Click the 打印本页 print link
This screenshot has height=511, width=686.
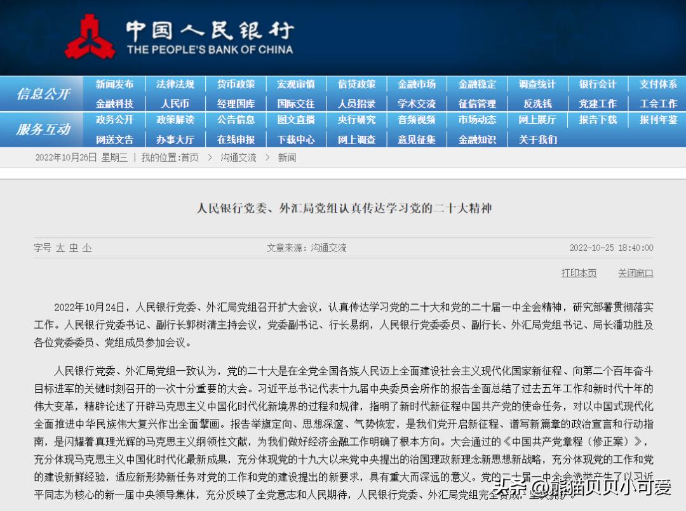[578, 272]
